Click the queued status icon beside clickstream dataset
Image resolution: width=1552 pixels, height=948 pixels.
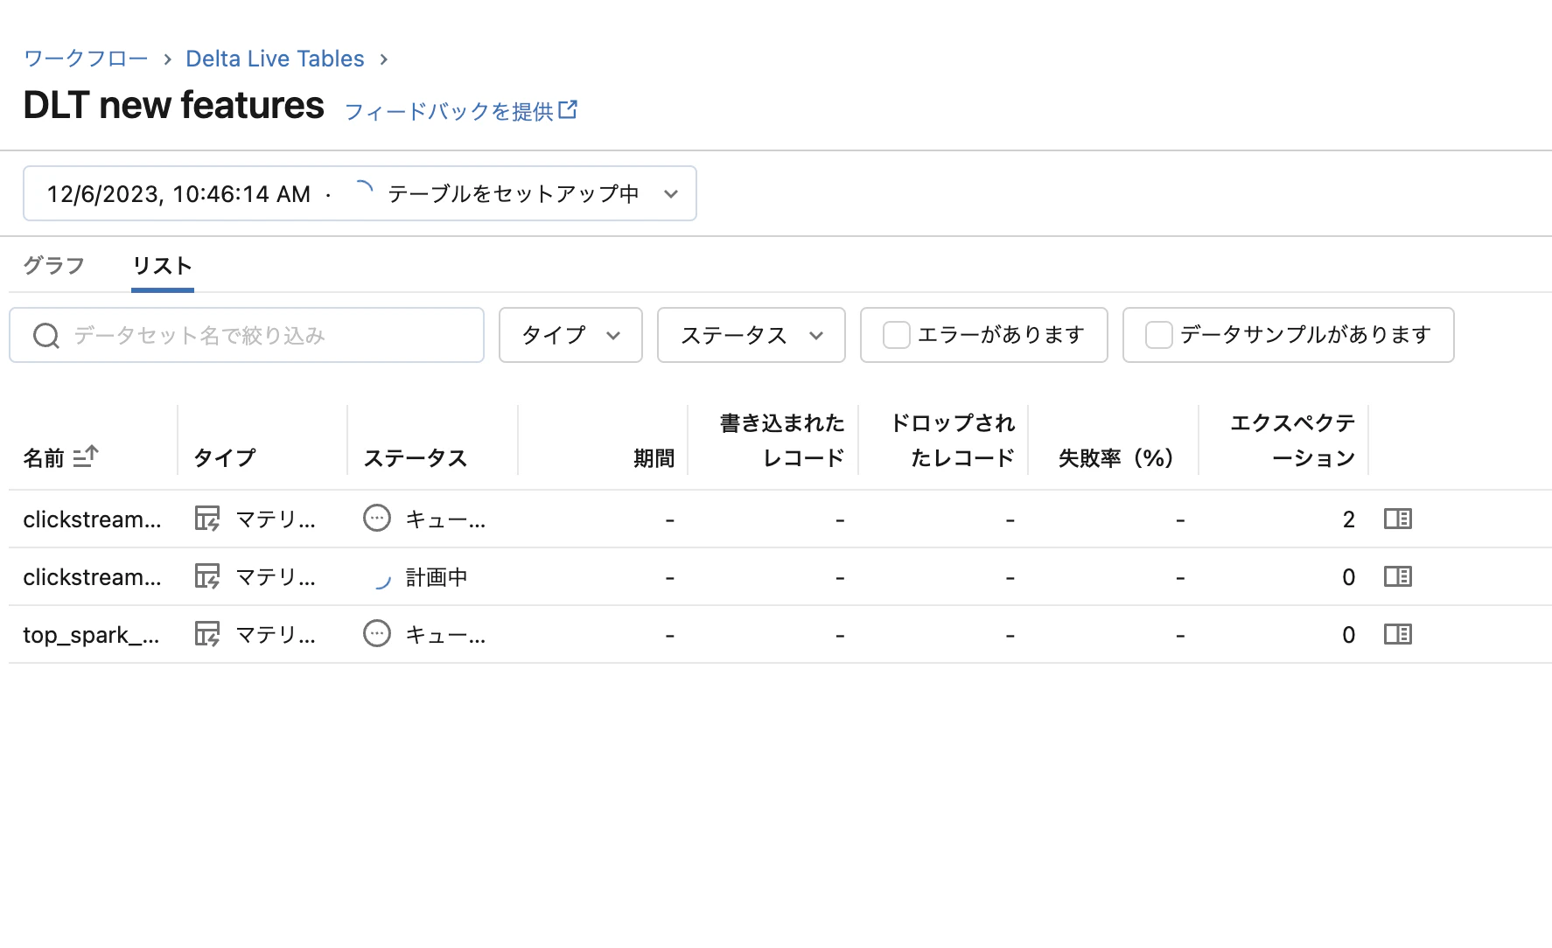click(376, 518)
